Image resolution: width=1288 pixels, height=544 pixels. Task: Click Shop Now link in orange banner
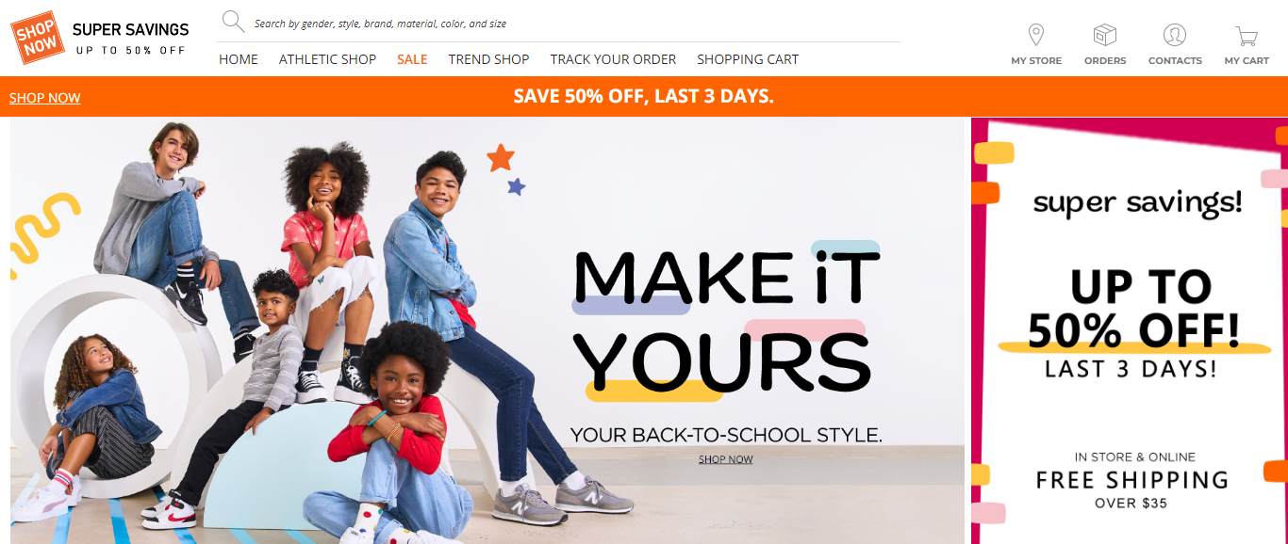tap(45, 98)
